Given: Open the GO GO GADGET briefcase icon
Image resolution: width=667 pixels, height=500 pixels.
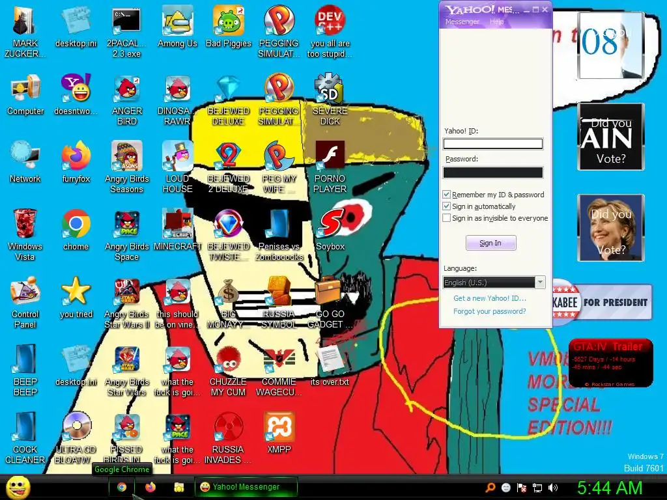Looking at the screenshot, I should (x=330, y=302).
